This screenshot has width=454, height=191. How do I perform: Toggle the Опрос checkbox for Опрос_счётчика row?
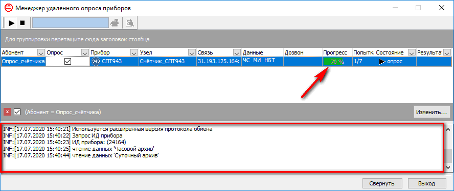[68, 62]
